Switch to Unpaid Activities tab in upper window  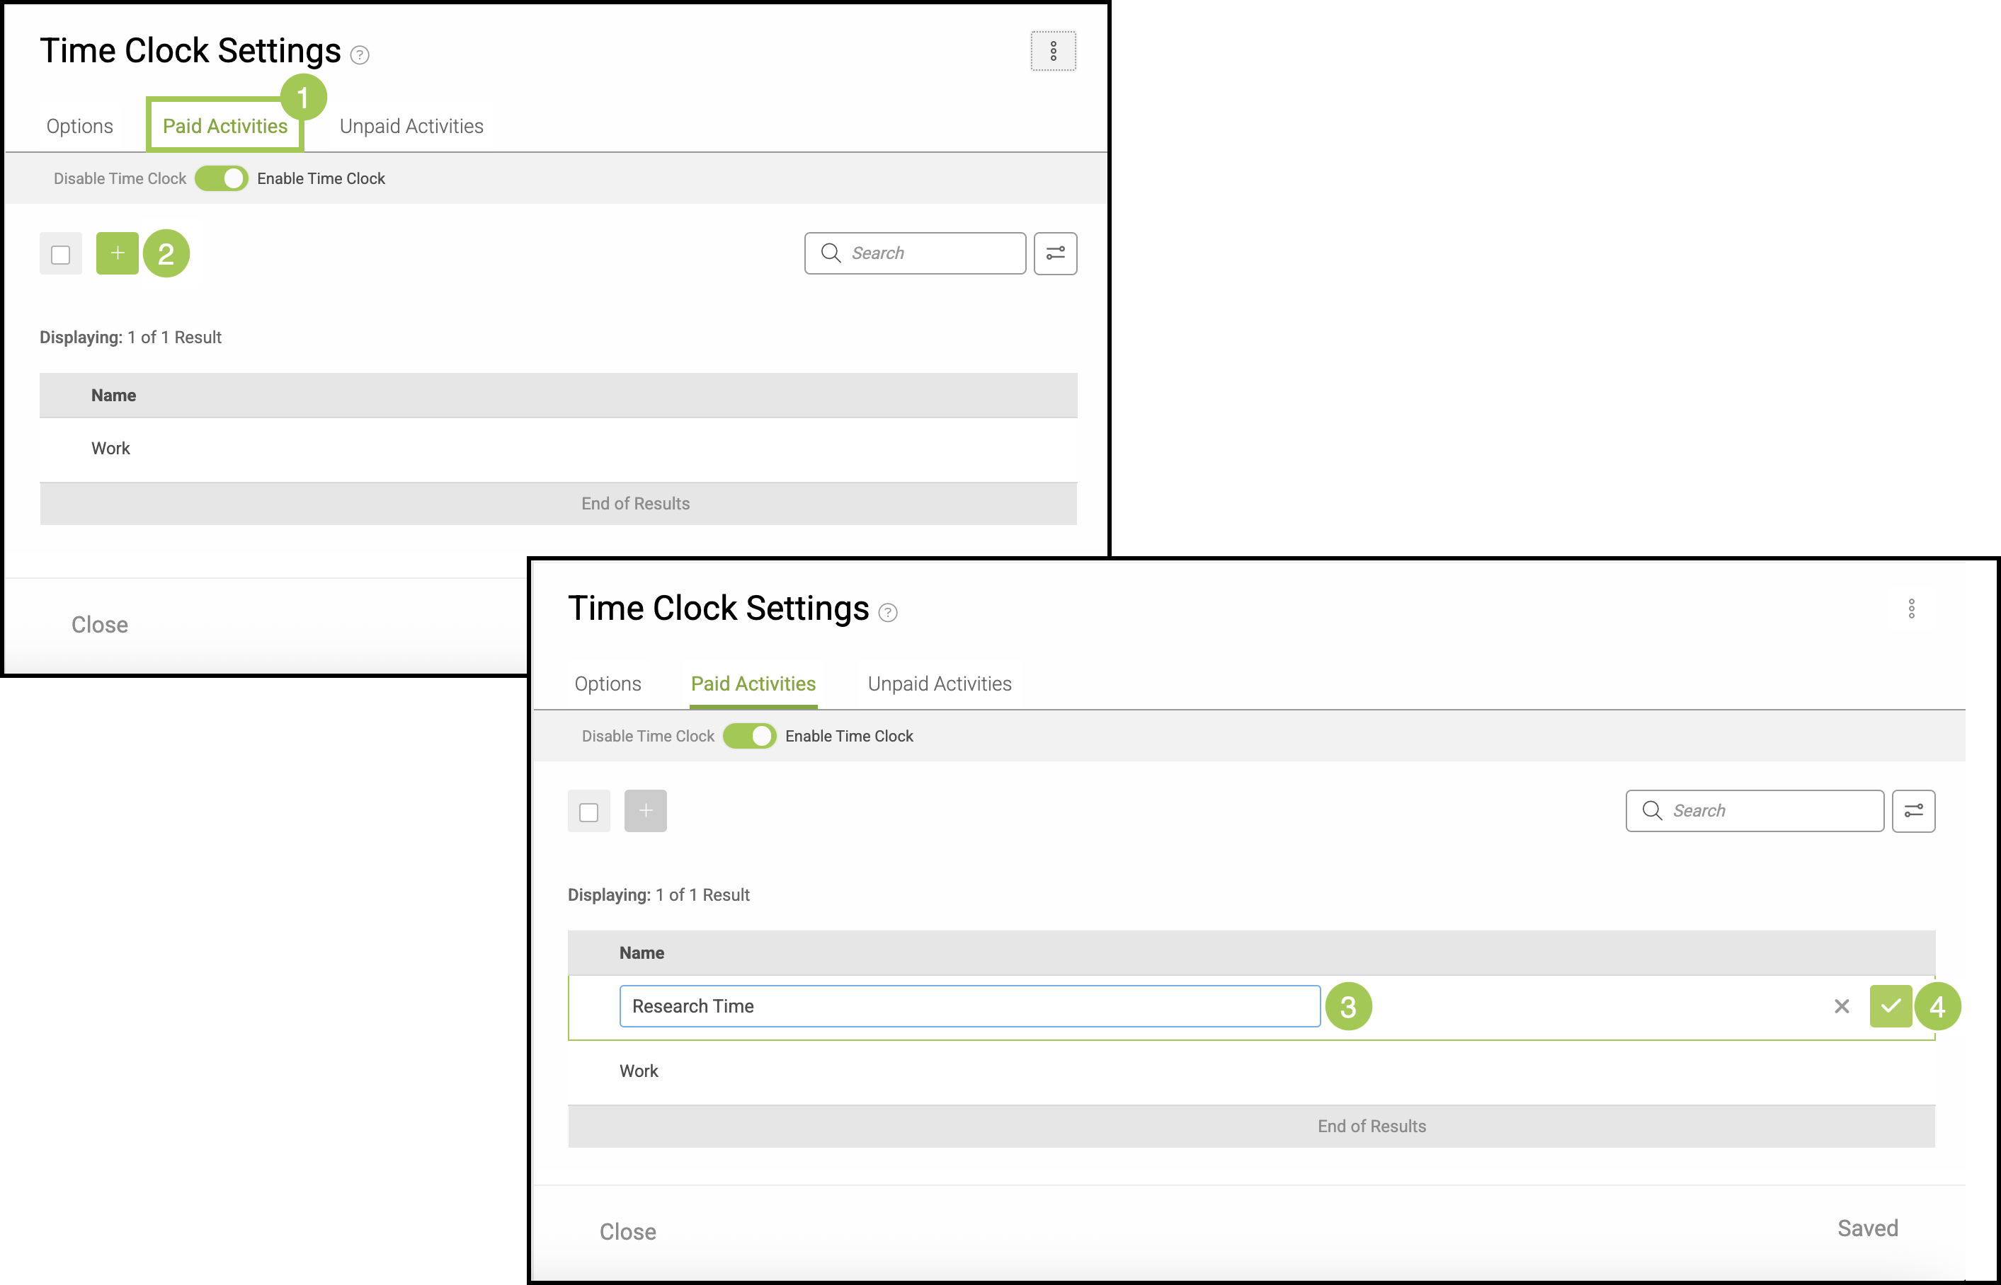point(411,126)
